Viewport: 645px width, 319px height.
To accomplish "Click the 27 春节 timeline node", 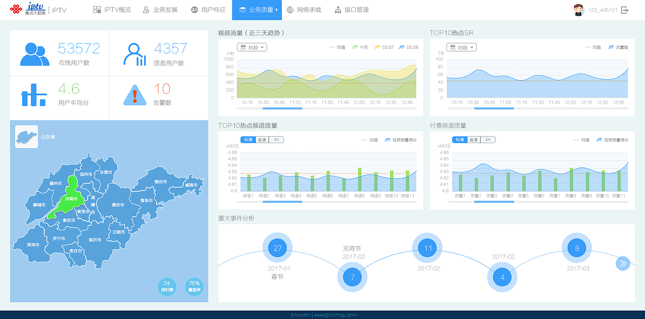I will (x=278, y=248).
